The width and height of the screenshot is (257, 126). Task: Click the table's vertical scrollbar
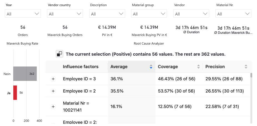(251, 97)
